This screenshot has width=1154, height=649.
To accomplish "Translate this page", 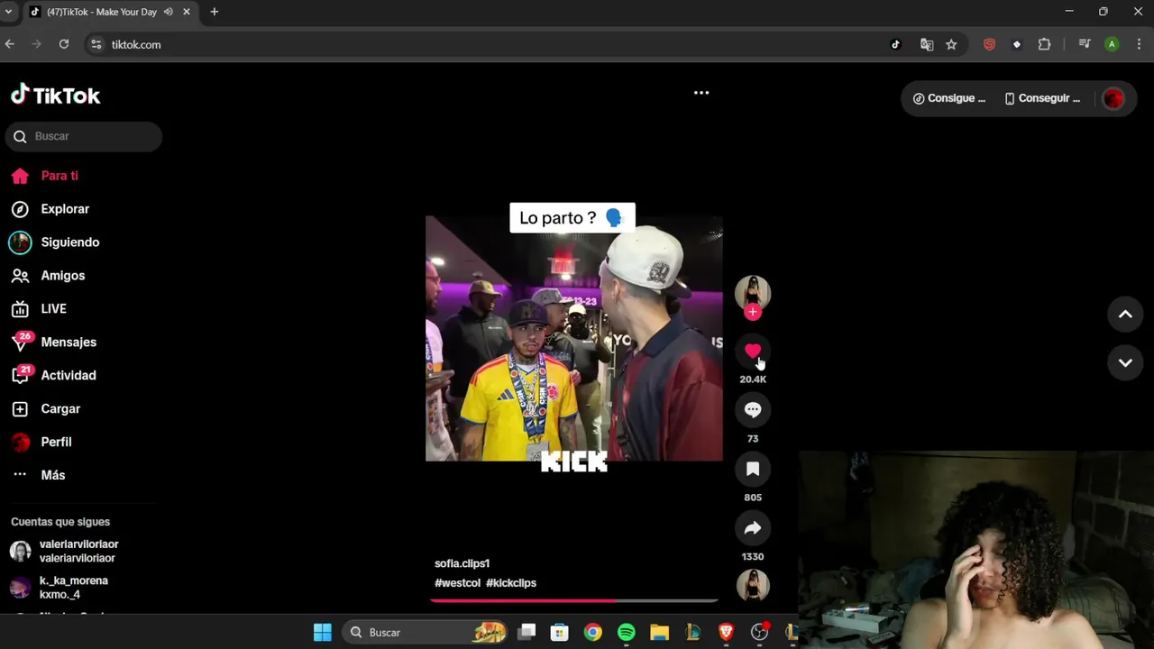I will coord(926,44).
